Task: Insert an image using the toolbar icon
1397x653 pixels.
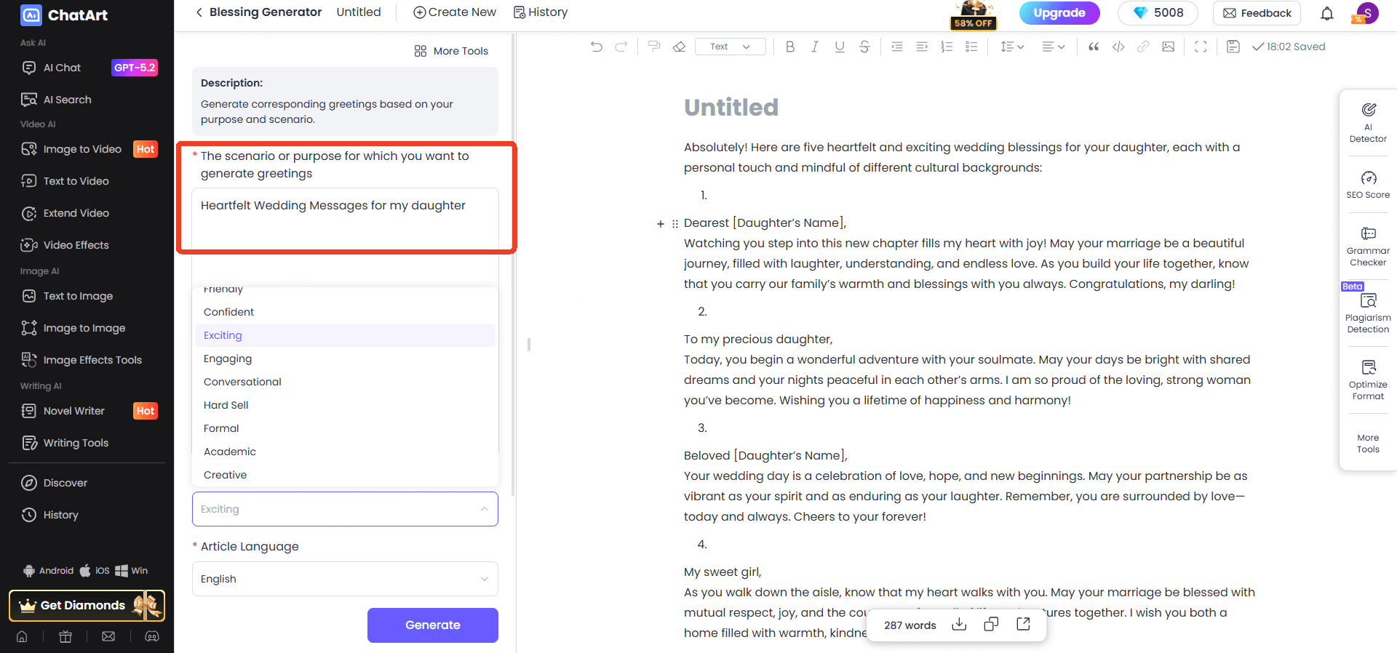Action: [1168, 47]
